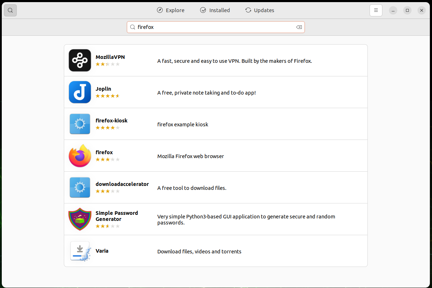Minimize the software window
This screenshot has height=288, width=432.
[x=393, y=10]
